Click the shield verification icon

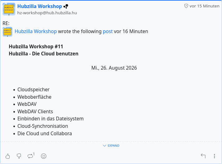tap(186, 6)
